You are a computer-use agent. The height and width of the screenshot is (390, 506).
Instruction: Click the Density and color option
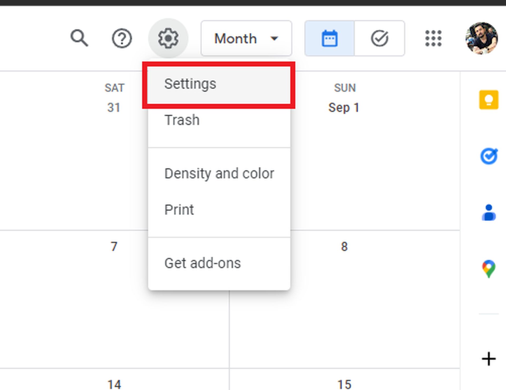coord(220,173)
